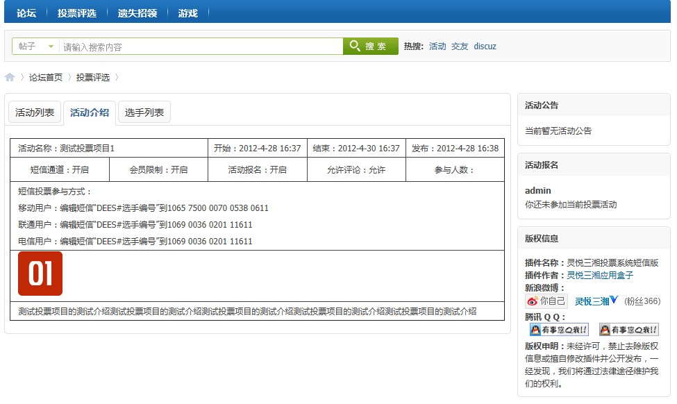Open 论坛 in the top navigation
This screenshot has width=677, height=404.
(26, 13)
